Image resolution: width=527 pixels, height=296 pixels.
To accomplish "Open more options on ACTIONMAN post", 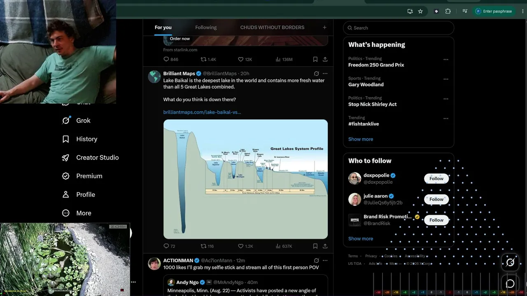I will tap(325, 261).
